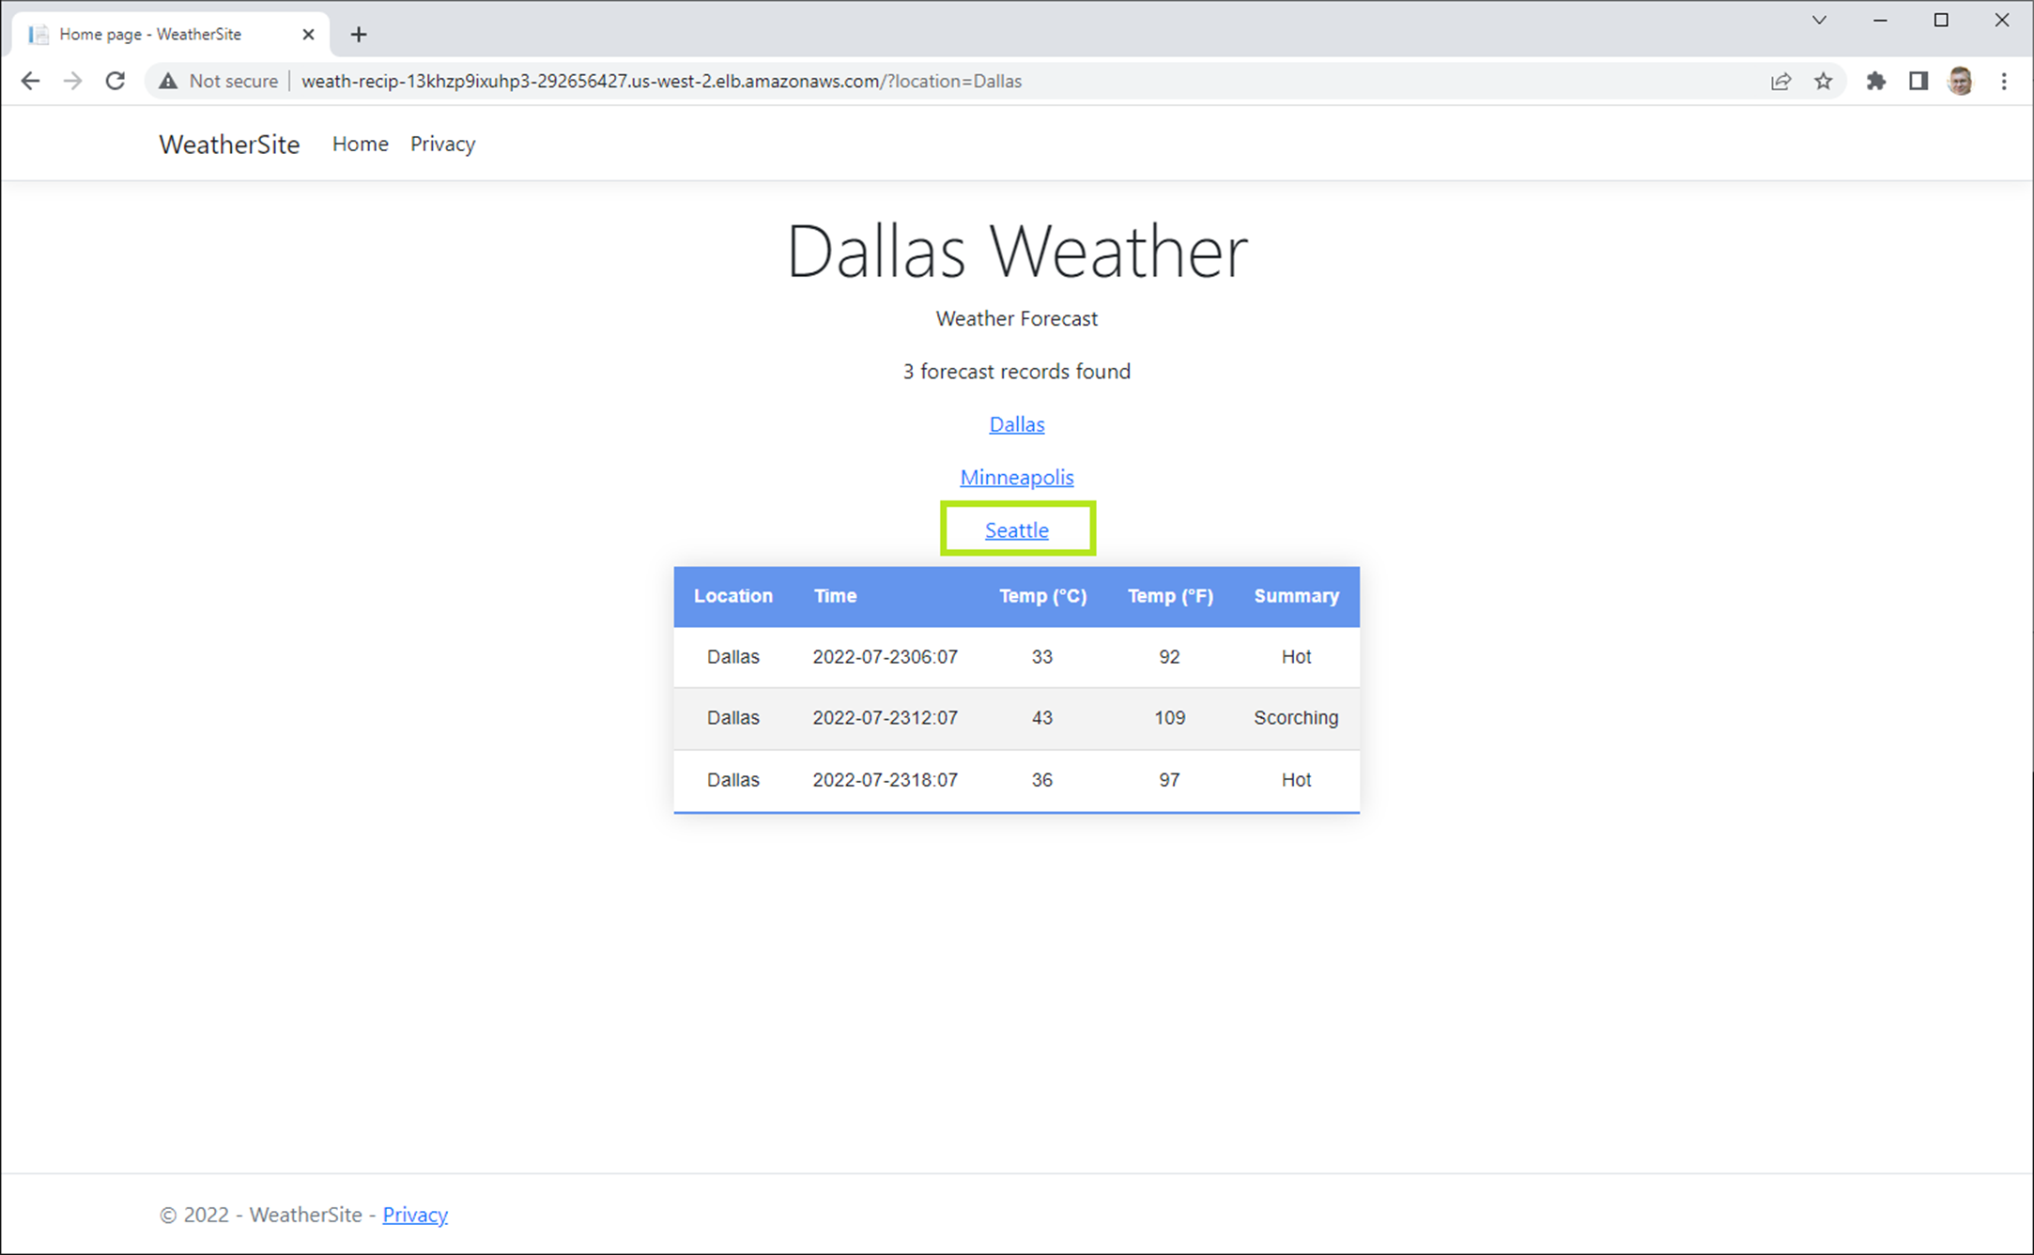Click the split screen browser icon

click(x=1919, y=82)
